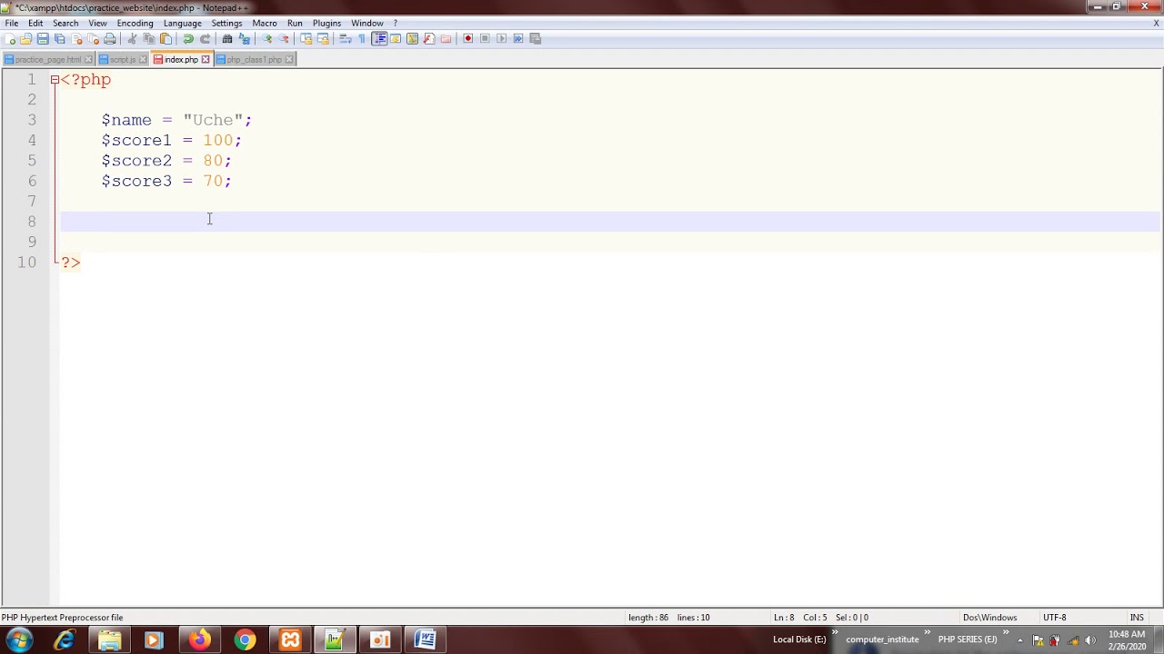Switch to the practice_page.html tab
This screenshot has height=654, width=1164.
click(x=47, y=59)
